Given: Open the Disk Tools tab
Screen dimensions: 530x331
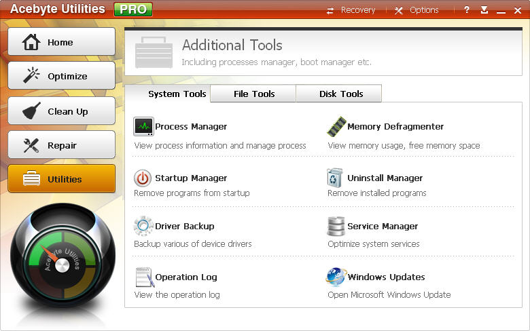Looking at the screenshot, I should pos(339,94).
